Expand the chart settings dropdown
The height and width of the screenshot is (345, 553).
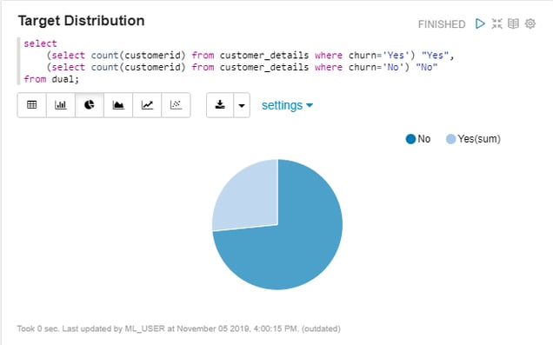(x=287, y=105)
